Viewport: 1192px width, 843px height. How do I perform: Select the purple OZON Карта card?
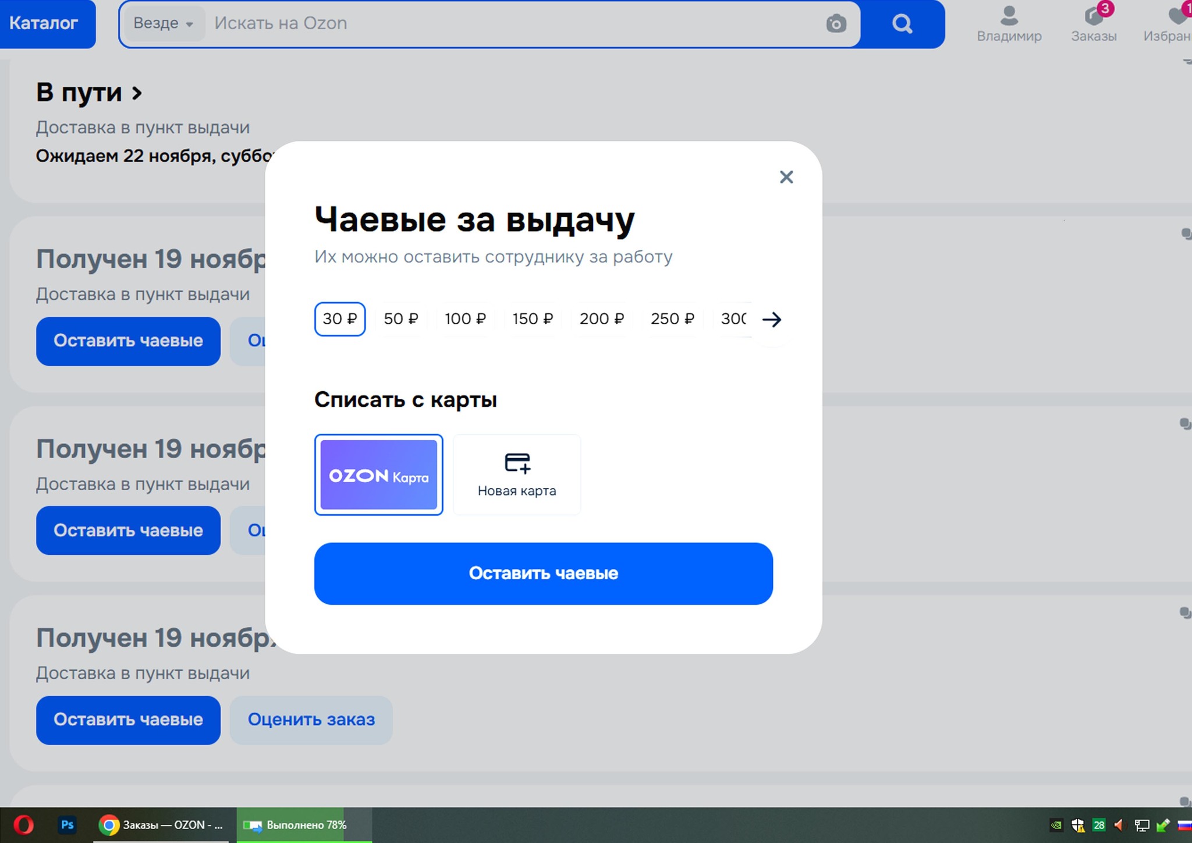378,474
